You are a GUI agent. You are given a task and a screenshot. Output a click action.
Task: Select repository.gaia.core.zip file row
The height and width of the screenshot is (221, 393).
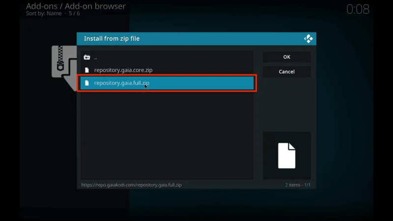[x=167, y=70]
